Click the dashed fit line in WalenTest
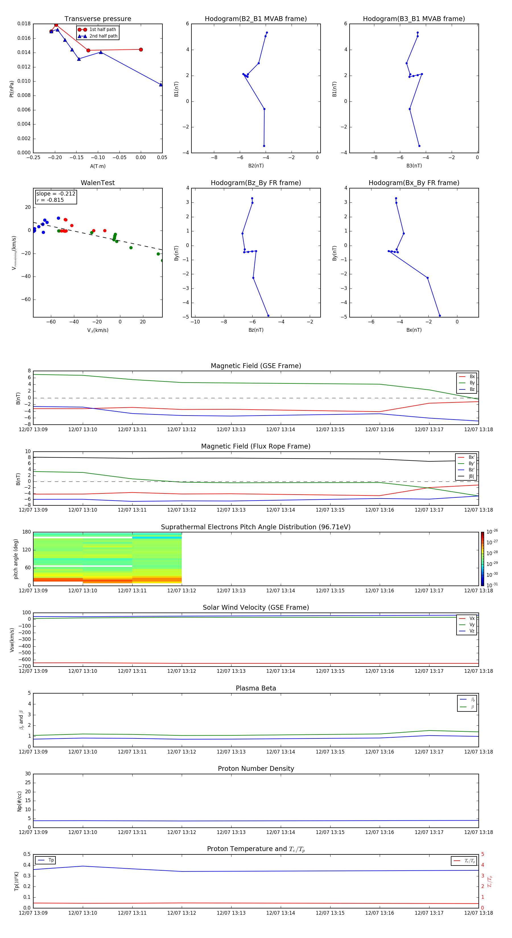Screen dimensions: 512x938 pyautogui.click(x=98, y=236)
